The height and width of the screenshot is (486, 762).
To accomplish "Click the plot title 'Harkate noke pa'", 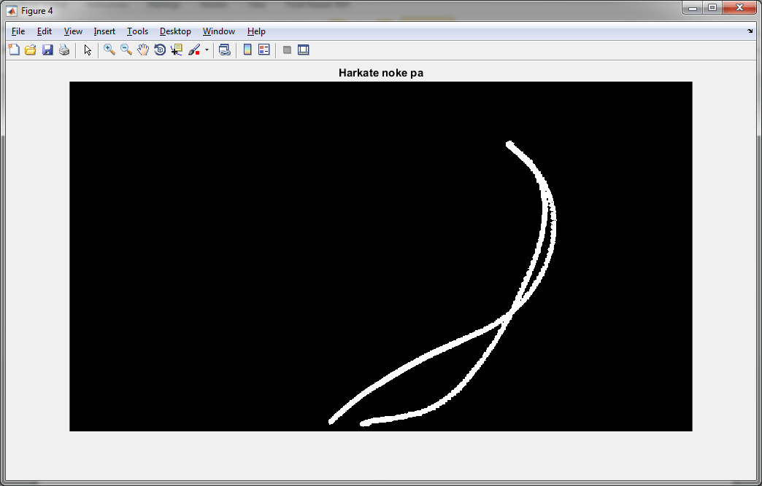I will pos(381,73).
